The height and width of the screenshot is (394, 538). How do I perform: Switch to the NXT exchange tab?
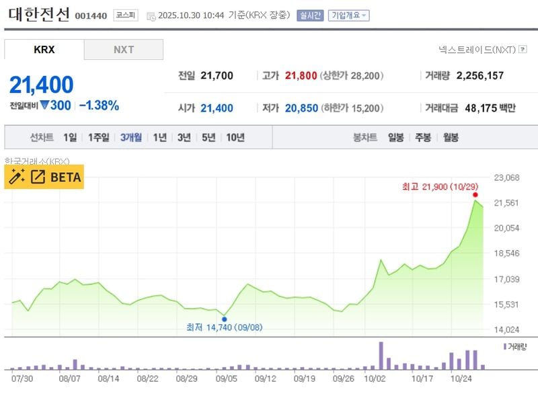pyautogui.click(x=123, y=49)
